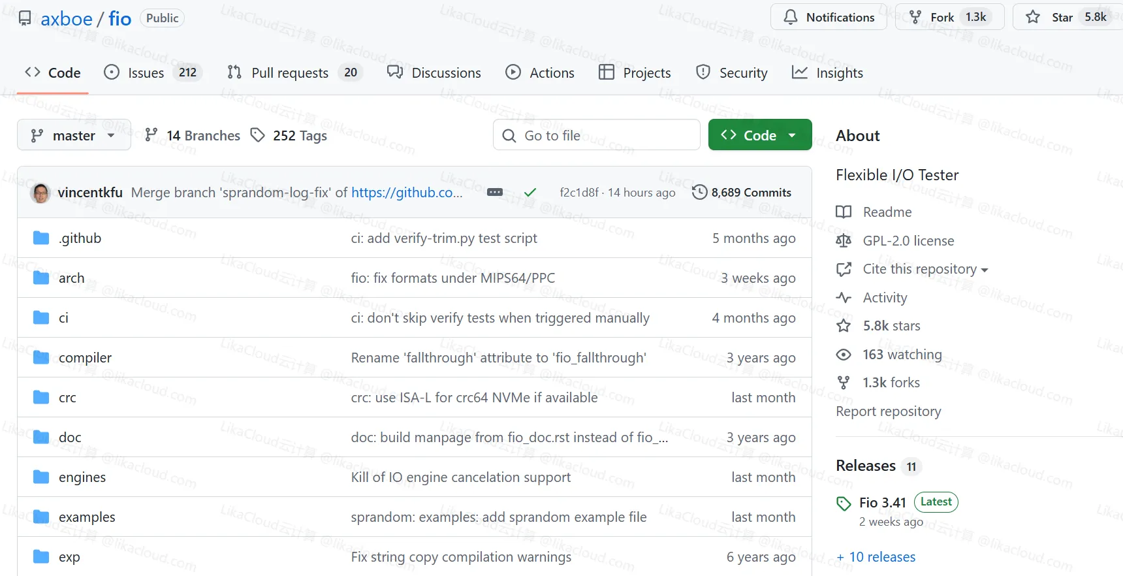Open the Pull requests tab

pyautogui.click(x=290, y=73)
